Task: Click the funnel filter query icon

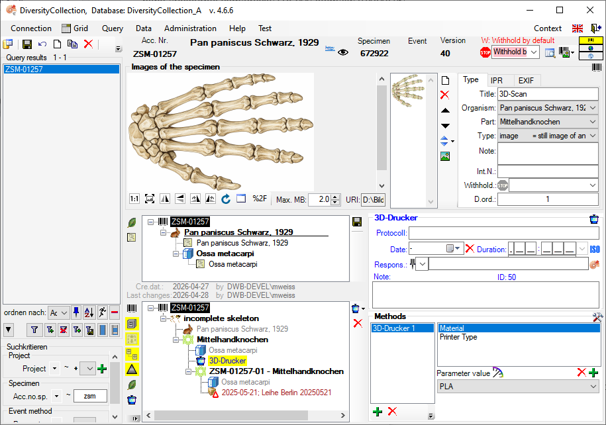Action: 33,330
